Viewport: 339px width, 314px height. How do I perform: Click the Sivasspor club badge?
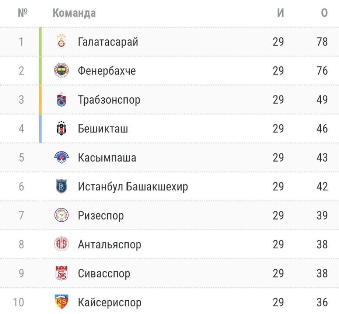tap(61, 273)
